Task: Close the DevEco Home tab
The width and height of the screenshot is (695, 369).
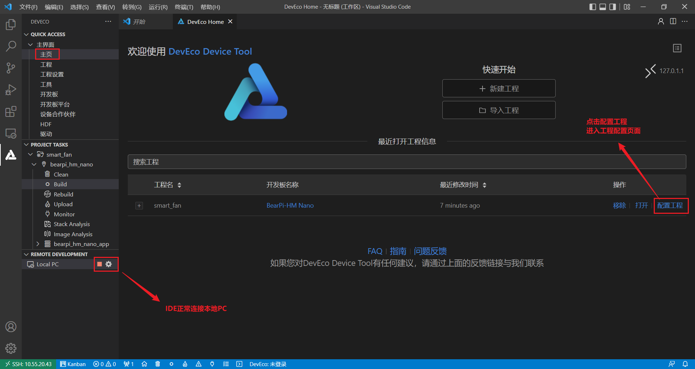Action: 230,22
